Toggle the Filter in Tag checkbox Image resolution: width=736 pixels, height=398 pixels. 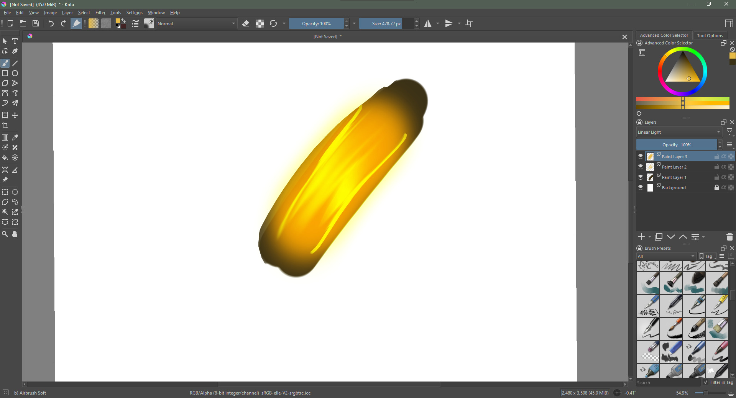click(x=706, y=382)
